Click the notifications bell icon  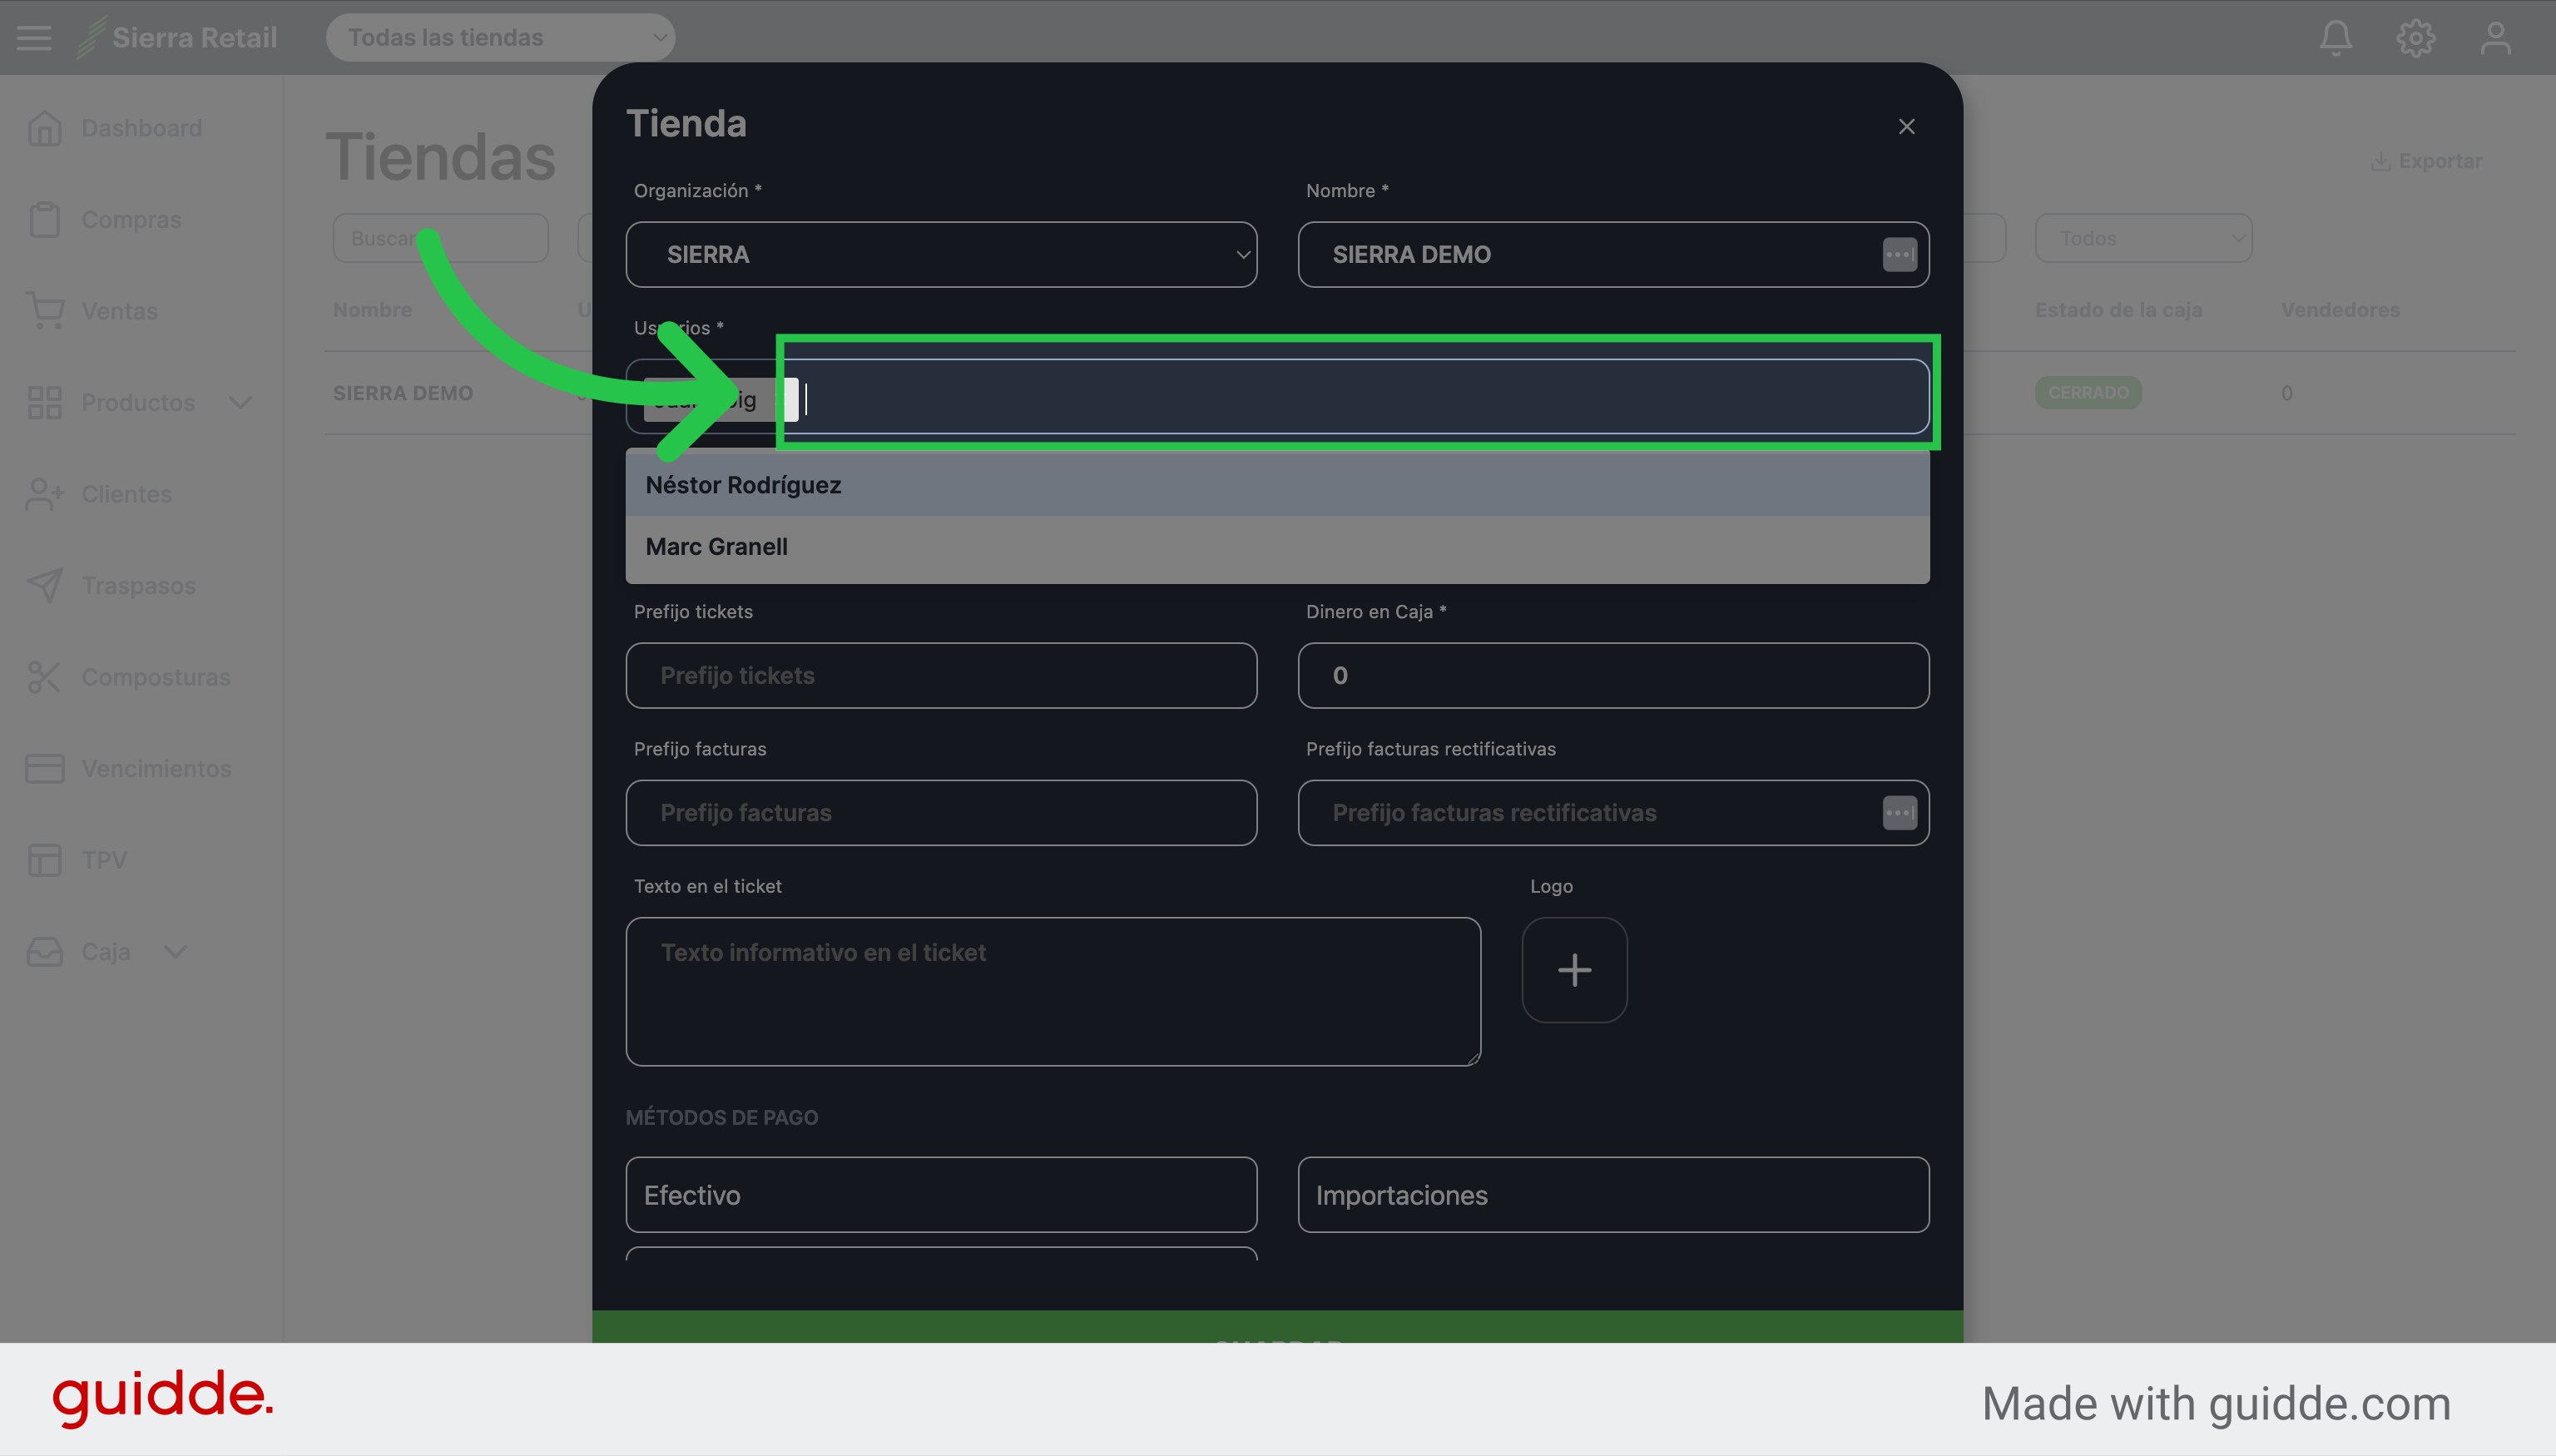(x=2335, y=38)
